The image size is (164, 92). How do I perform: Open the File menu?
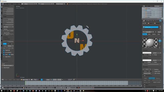pyautogui.click(x=6, y=4)
